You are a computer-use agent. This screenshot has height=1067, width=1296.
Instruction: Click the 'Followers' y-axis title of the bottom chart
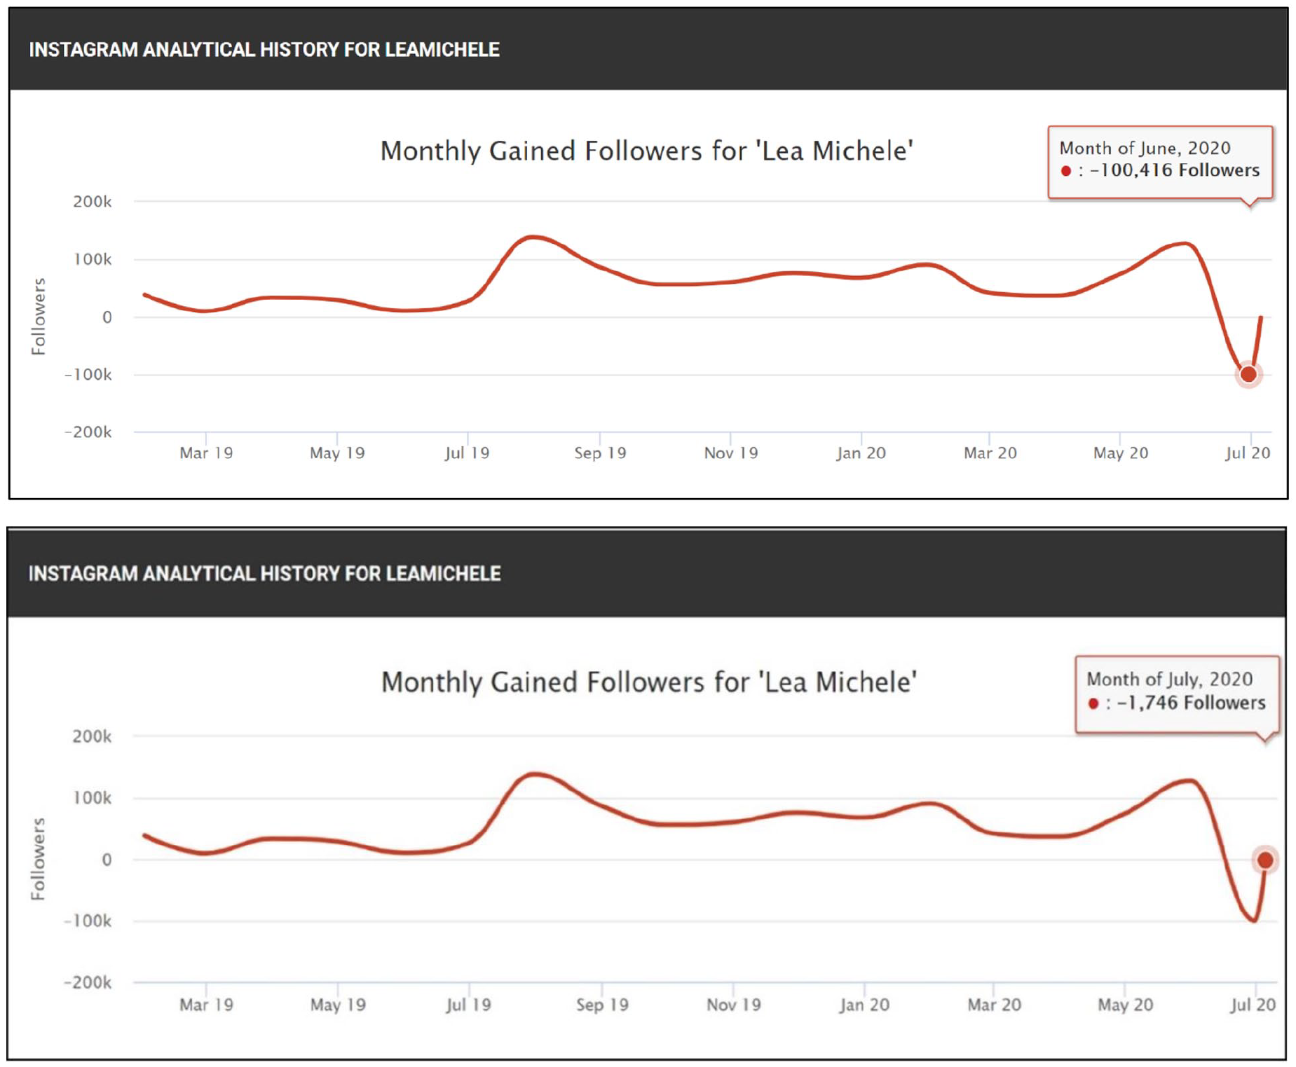pos(39,859)
